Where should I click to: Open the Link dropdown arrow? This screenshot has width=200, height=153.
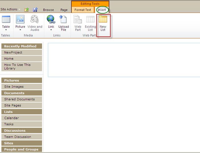tap(51, 30)
